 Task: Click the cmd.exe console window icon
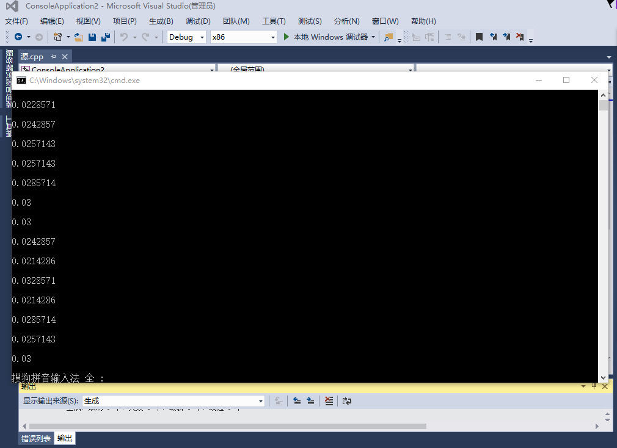click(21, 80)
